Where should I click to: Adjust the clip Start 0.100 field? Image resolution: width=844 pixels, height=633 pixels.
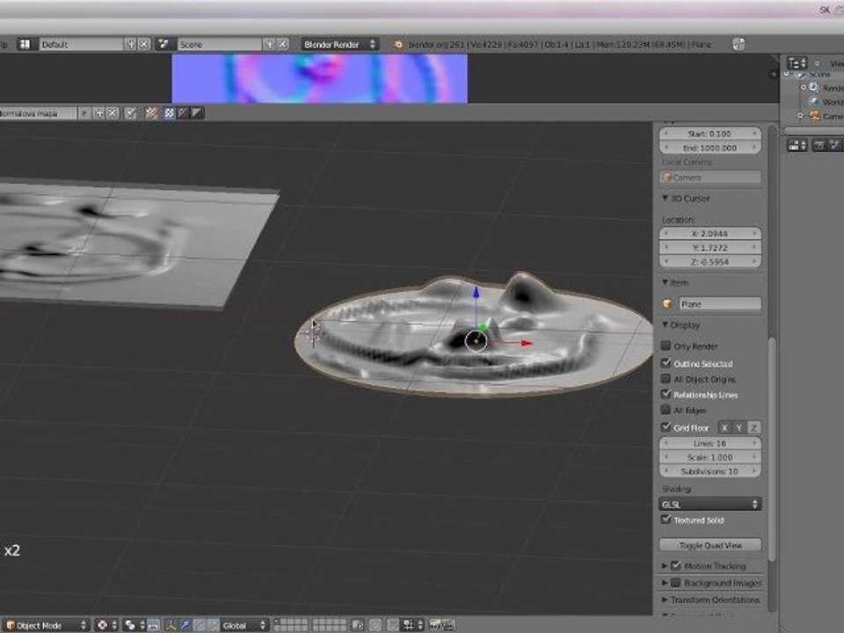tap(710, 134)
